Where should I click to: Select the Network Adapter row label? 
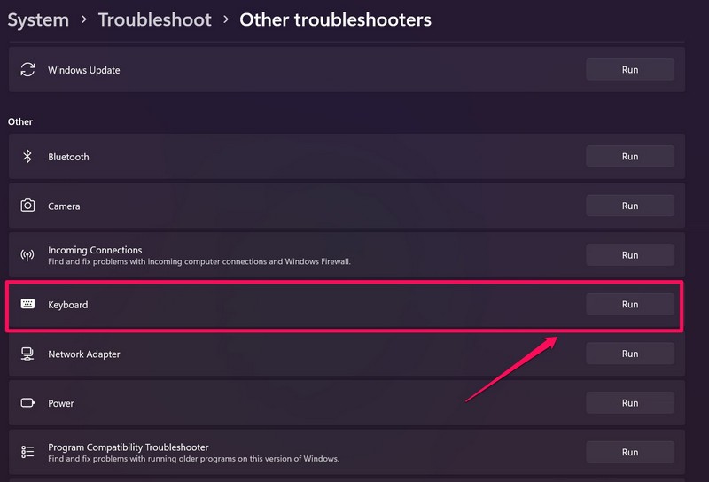tap(84, 354)
